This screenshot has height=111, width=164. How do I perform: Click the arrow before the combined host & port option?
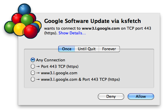(38, 79)
